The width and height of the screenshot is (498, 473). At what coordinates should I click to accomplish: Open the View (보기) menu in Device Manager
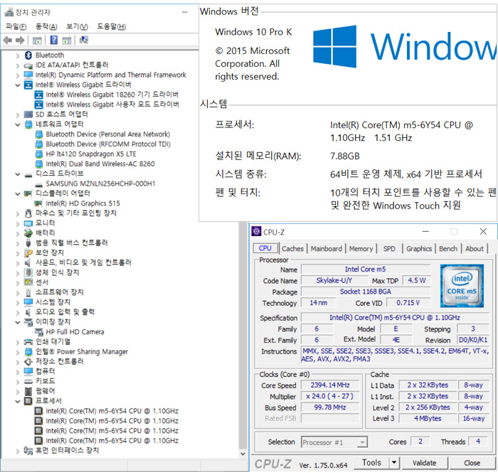[77, 26]
